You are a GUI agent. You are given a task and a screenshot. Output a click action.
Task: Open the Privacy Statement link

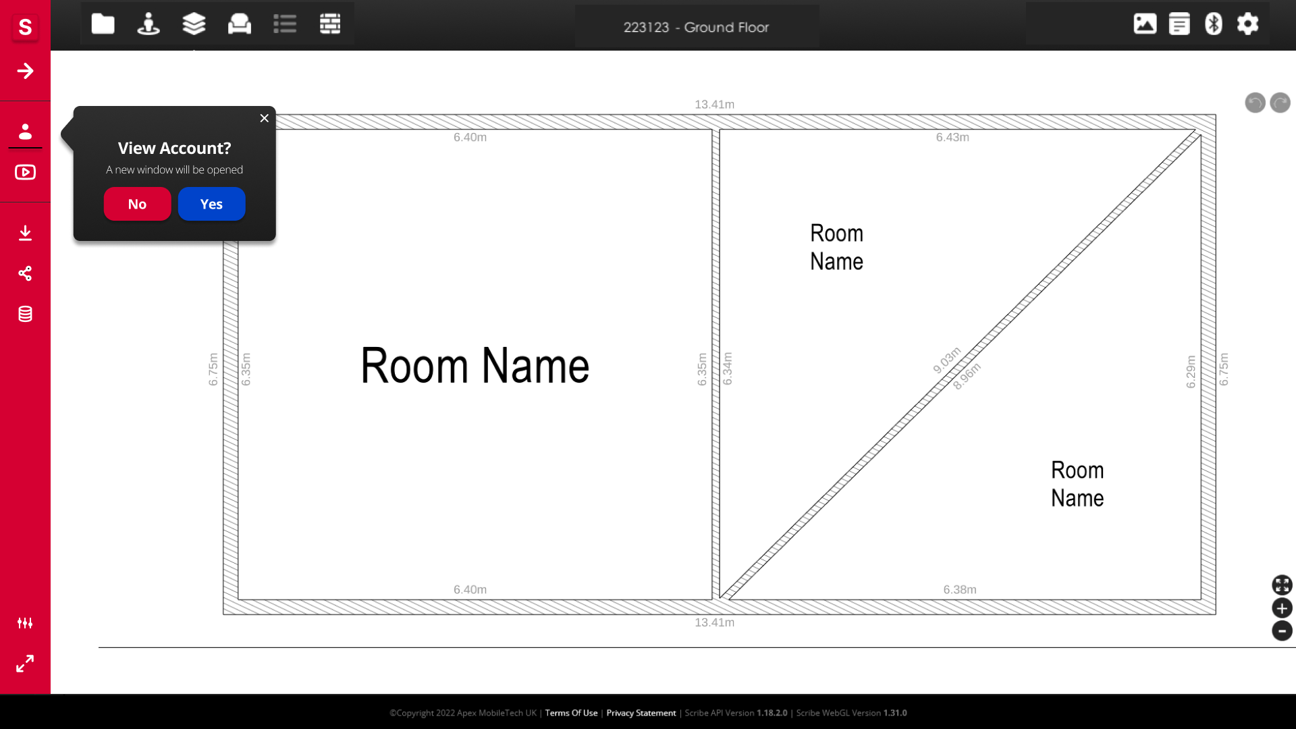641,713
